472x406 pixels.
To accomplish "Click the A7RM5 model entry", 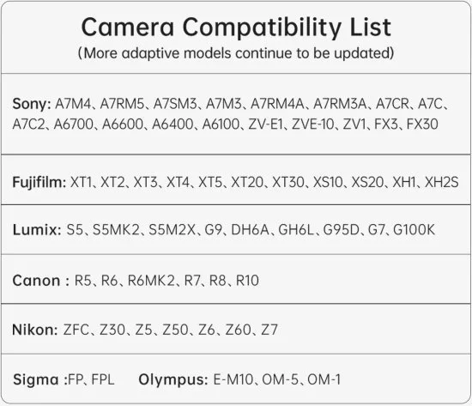I will (x=122, y=104).
